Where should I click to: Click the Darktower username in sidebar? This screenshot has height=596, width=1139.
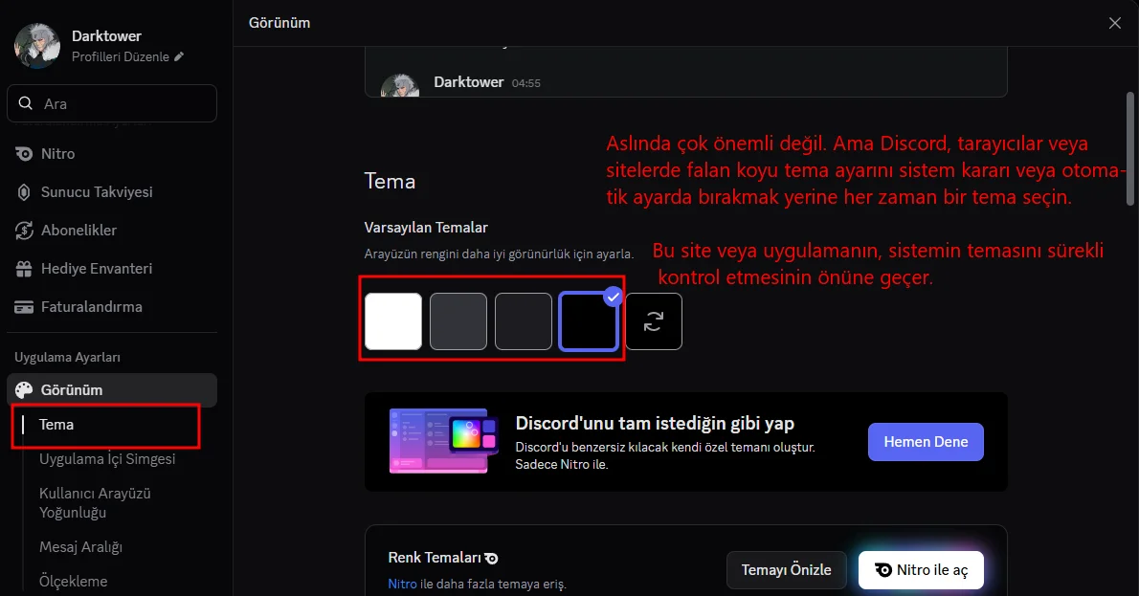point(107,35)
